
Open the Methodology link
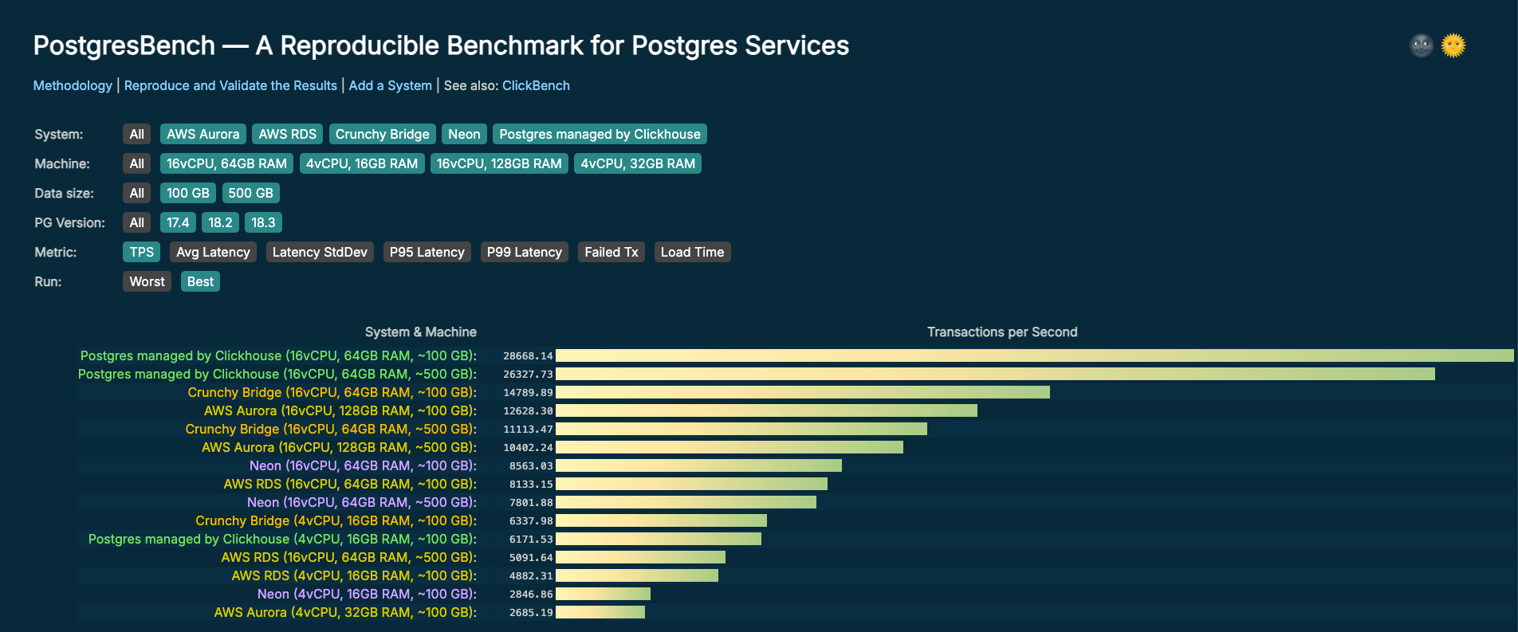[x=73, y=85]
